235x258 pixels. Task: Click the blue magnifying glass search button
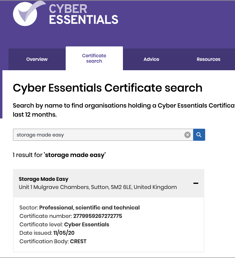click(x=199, y=135)
